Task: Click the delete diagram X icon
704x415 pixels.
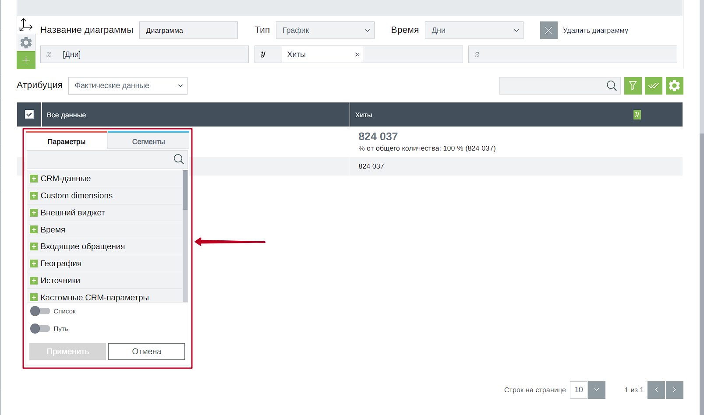Action: pos(548,30)
